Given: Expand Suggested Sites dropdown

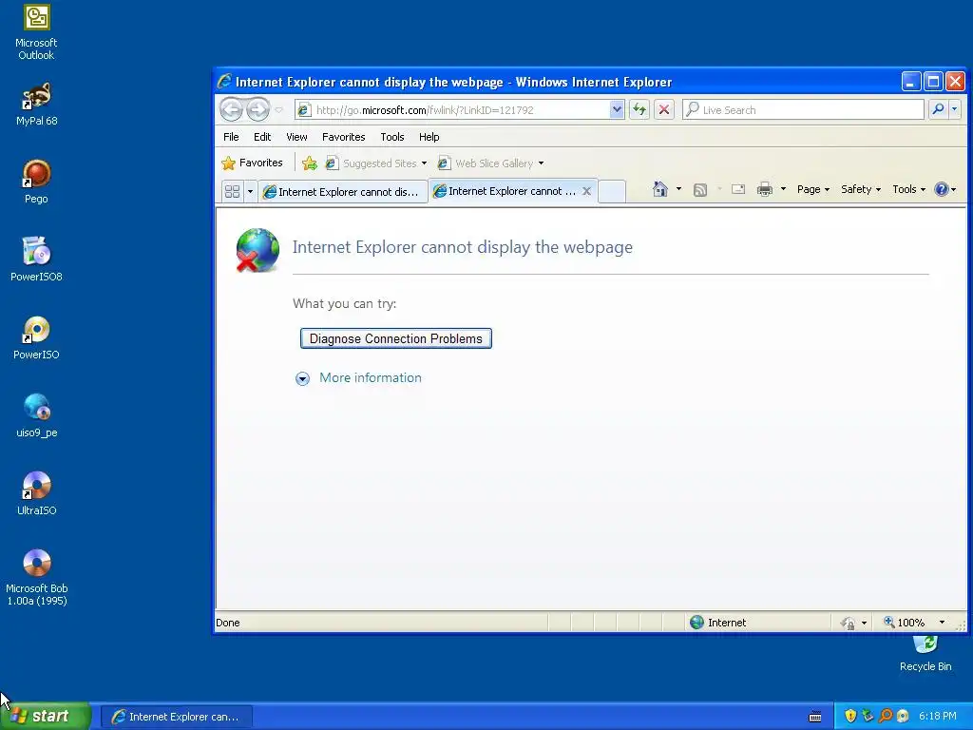Looking at the screenshot, I should [424, 163].
